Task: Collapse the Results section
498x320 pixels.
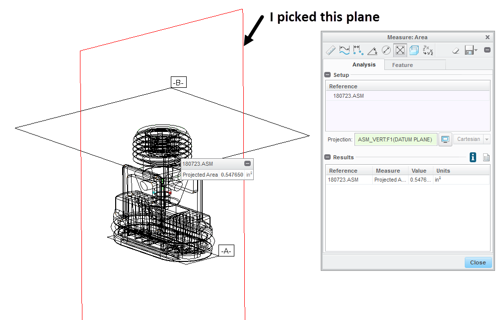Action: point(327,157)
